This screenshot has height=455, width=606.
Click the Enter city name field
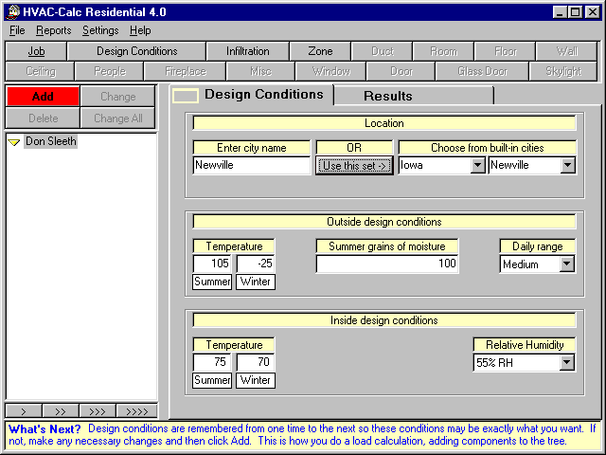252,165
